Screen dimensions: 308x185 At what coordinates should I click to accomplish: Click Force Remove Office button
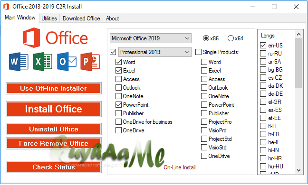54,143
